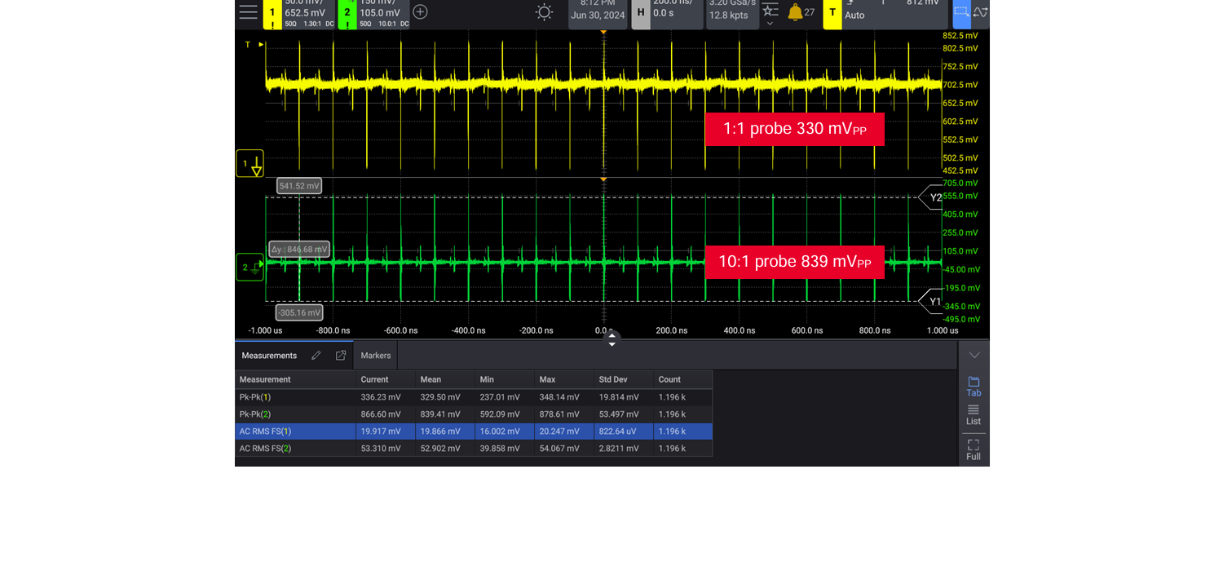Switch to the Markers tab
1223x571 pixels.
point(376,356)
